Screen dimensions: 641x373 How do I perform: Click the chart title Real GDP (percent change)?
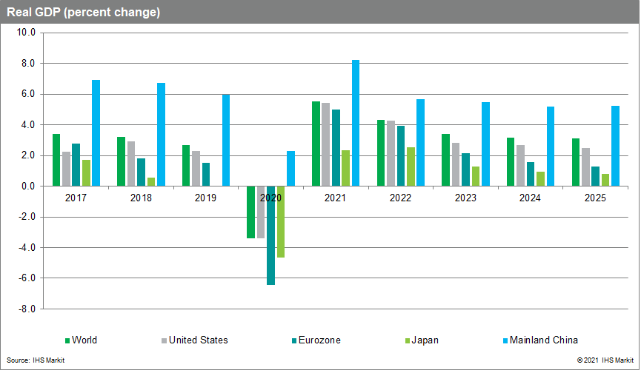[x=84, y=13]
